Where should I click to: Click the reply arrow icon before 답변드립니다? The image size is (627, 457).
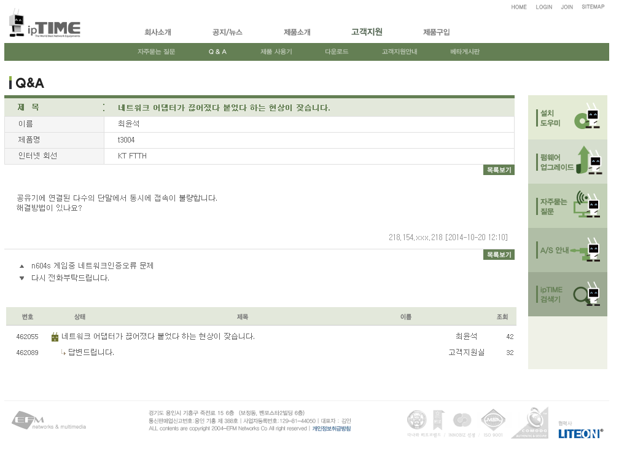pyautogui.click(x=63, y=352)
